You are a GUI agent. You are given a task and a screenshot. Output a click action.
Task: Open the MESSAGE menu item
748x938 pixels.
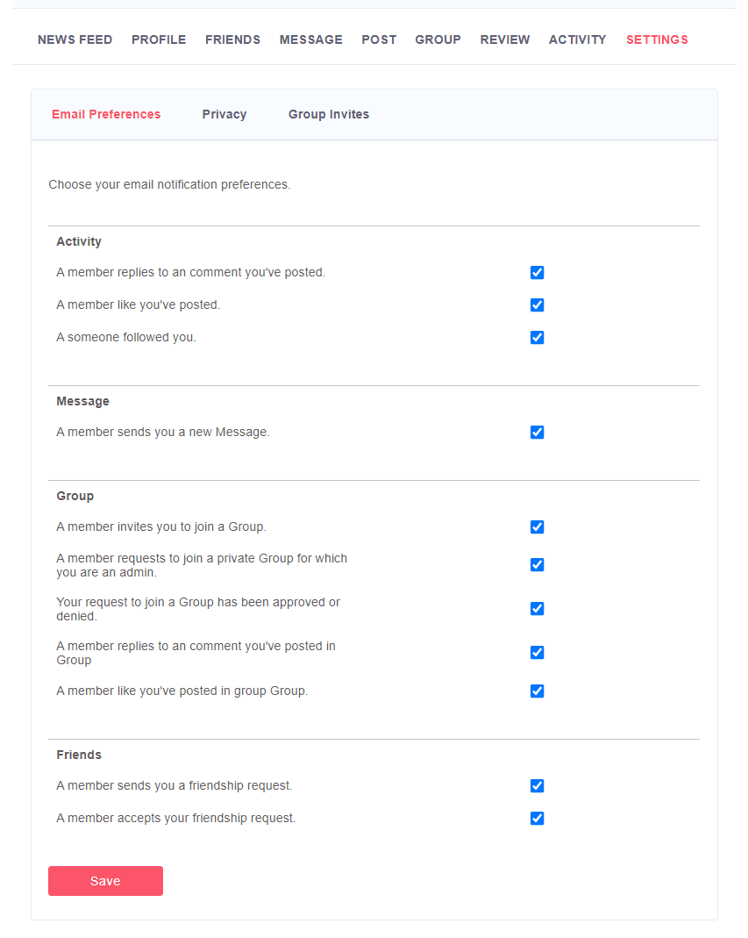311,39
